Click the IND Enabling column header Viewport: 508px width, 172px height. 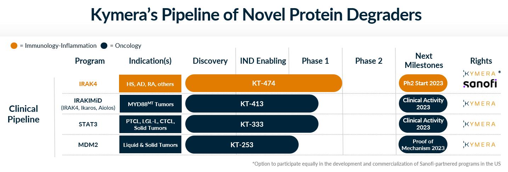263,61
